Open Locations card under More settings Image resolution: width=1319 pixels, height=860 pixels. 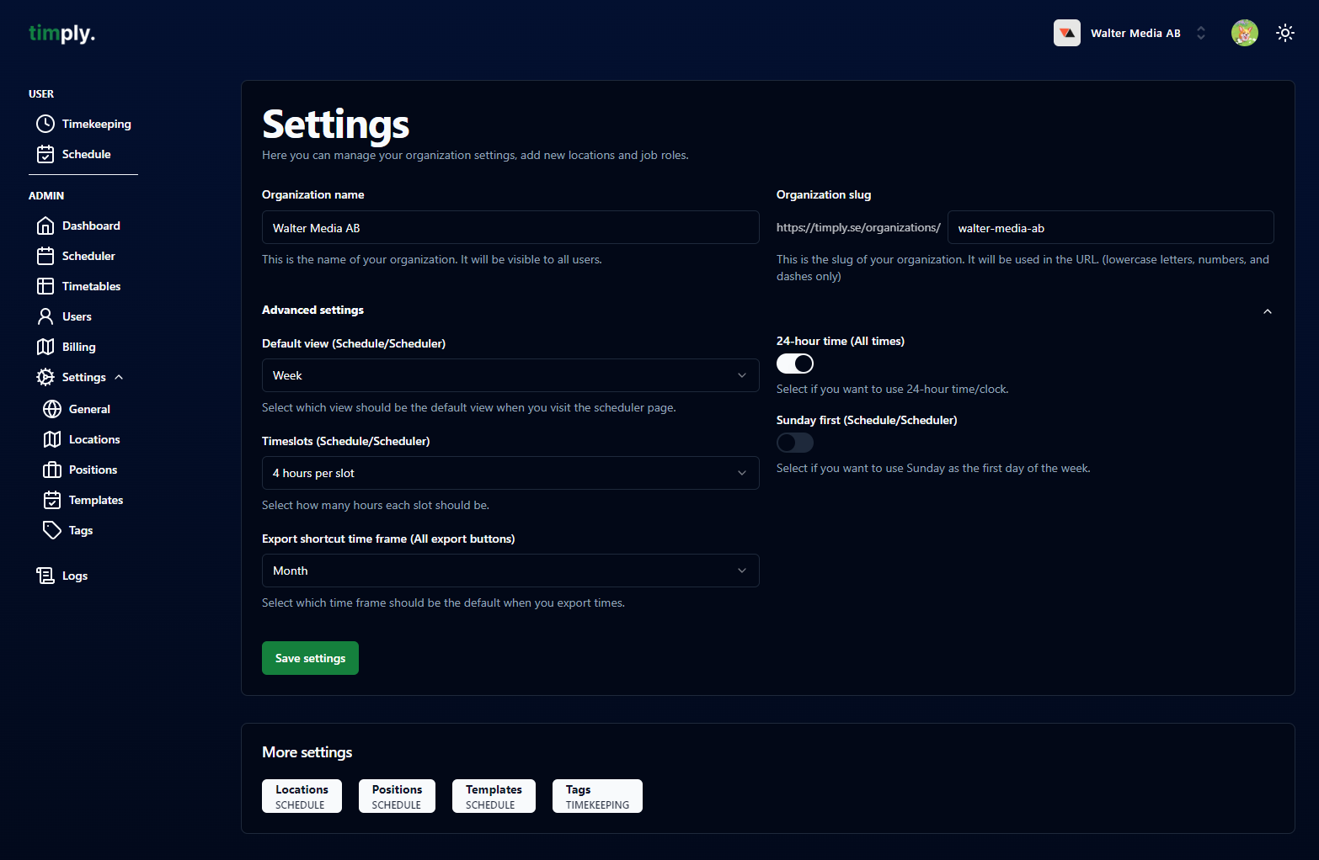302,796
